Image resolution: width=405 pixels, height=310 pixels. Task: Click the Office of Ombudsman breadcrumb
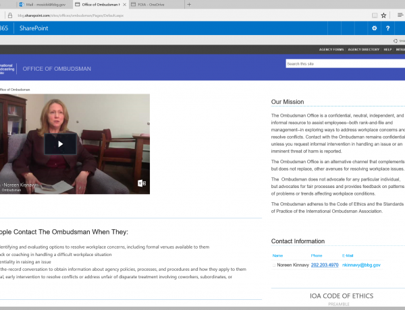(x=15, y=90)
